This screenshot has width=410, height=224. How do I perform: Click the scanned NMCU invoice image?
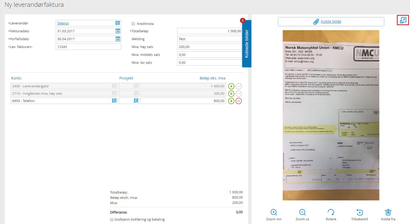[x=331, y=115]
